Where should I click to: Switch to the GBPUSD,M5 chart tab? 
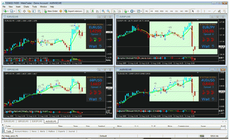23,121
